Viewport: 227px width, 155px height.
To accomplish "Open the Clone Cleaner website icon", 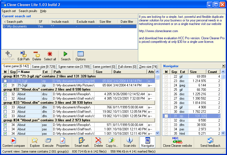I will pyautogui.click(x=177, y=142).
